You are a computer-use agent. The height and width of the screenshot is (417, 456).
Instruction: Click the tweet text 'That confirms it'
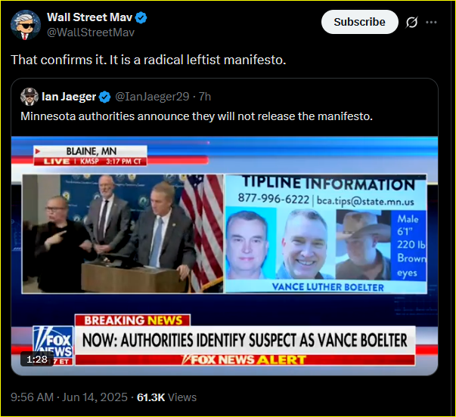click(148, 60)
